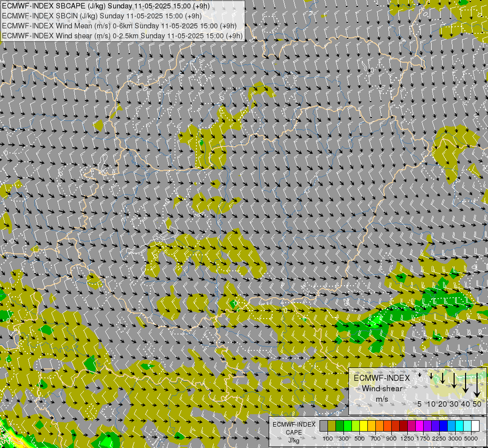
Task: Click the SBCIN title line
Action: click(102, 16)
